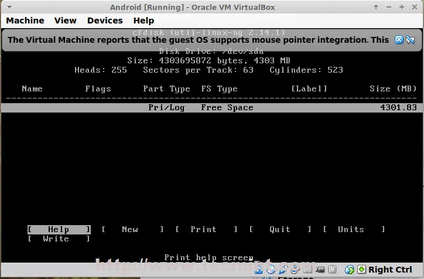424x279 pixels.
Task: Open the Help menu
Action: coord(143,21)
